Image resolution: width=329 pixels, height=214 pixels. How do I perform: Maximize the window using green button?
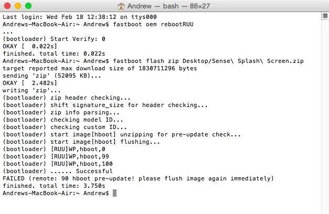(28, 6)
